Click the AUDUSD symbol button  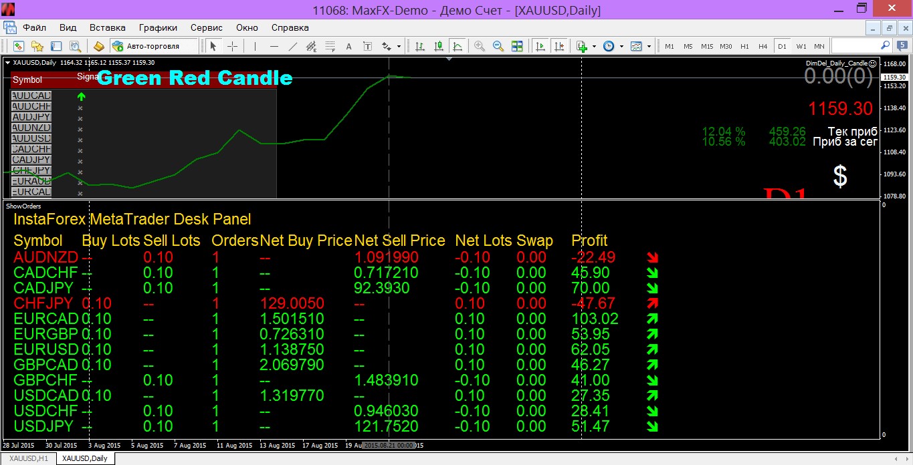click(31, 138)
